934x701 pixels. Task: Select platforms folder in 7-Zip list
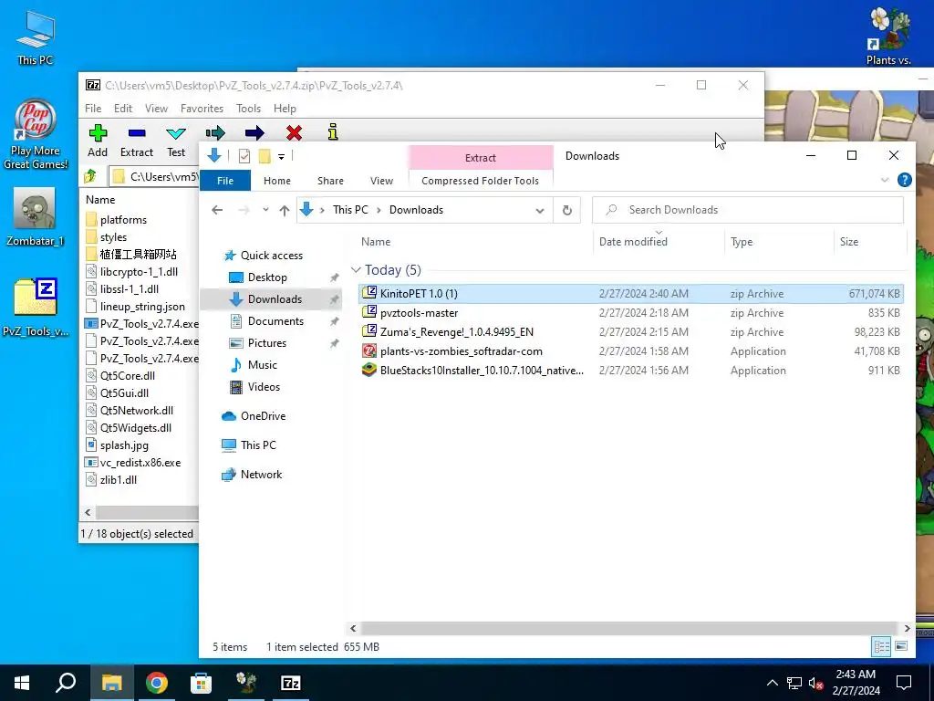tap(123, 220)
